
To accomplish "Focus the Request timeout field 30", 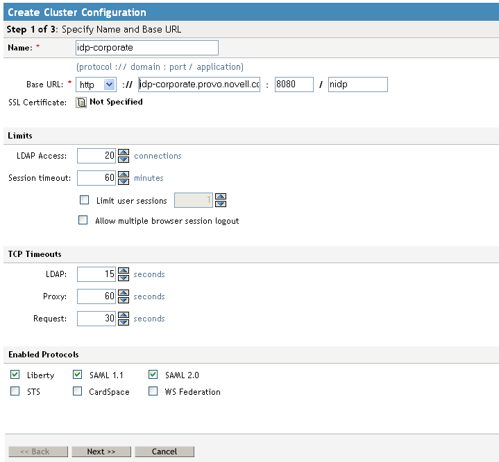I will click(x=96, y=319).
